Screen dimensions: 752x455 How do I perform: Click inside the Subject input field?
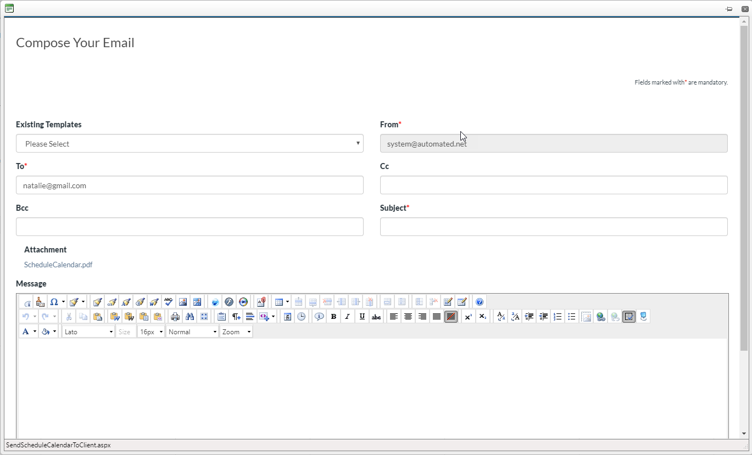coord(553,227)
